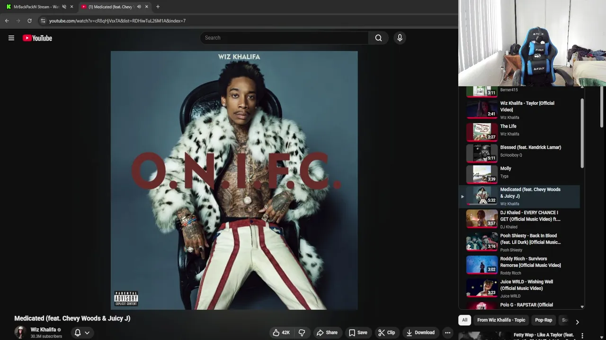Click the browser address bar URL
Screen dimensions: 606x340
click(x=117, y=21)
